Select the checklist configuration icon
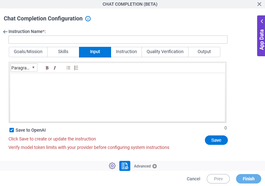 (125, 166)
